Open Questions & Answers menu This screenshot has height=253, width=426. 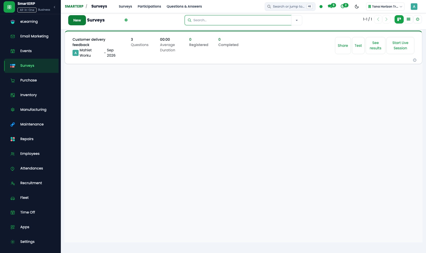(x=184, y=6)
